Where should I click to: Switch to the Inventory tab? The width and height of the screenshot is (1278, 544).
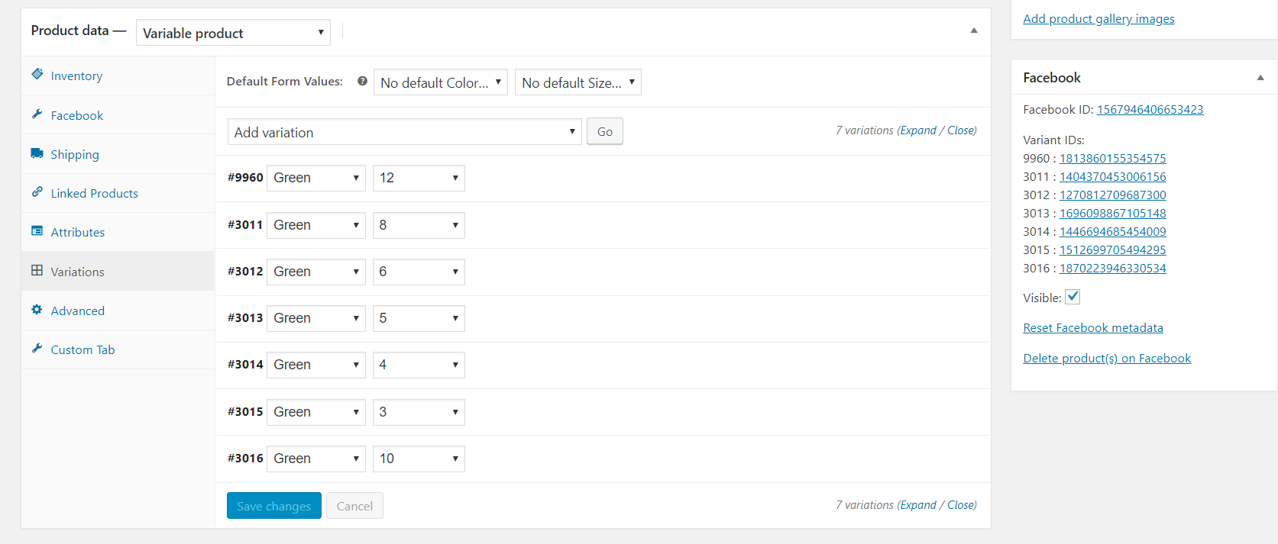(x=118, y=76)
